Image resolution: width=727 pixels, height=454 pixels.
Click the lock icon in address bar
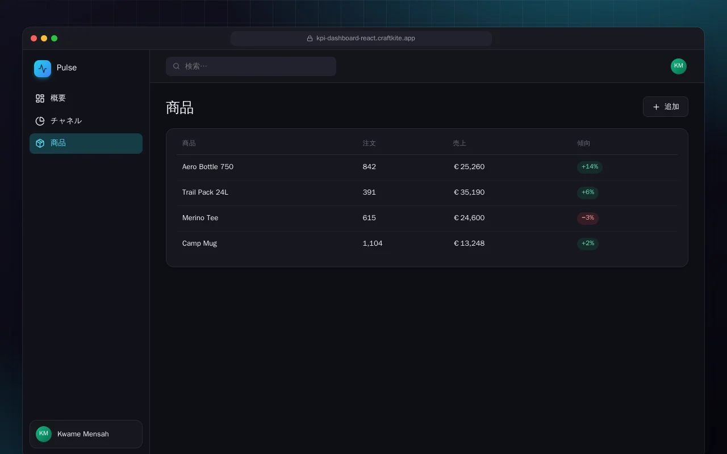point(310,39)
